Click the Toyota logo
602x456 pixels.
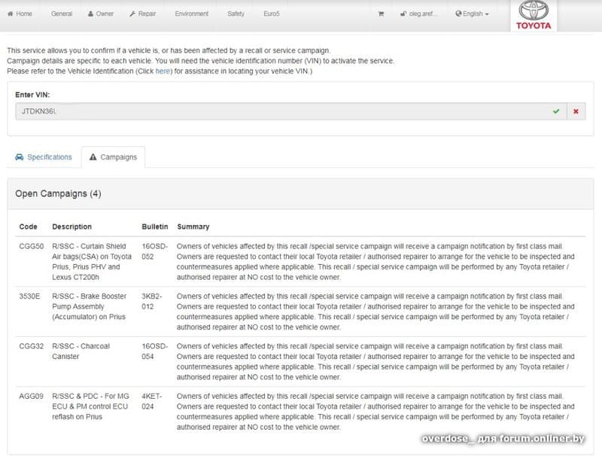(534, 15)
